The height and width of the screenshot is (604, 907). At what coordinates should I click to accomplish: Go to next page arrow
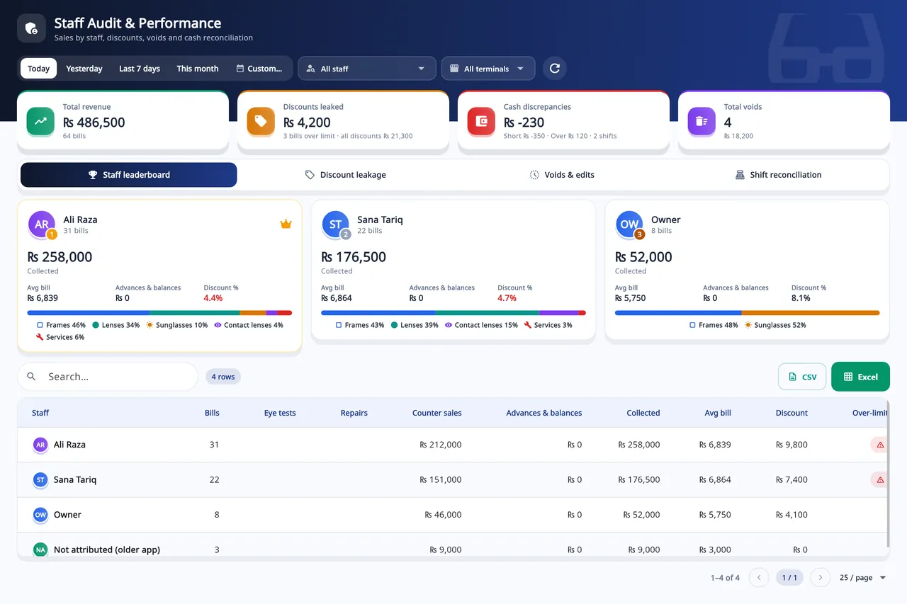820,577
